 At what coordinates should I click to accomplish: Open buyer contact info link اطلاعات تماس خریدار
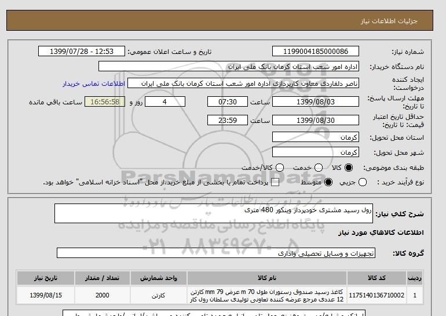(94, 84)
